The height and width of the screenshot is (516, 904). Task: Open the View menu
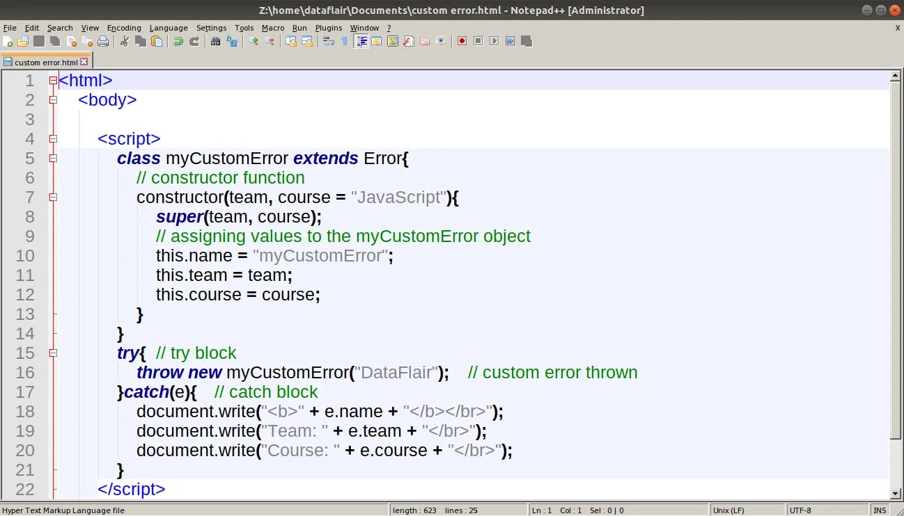90,28
